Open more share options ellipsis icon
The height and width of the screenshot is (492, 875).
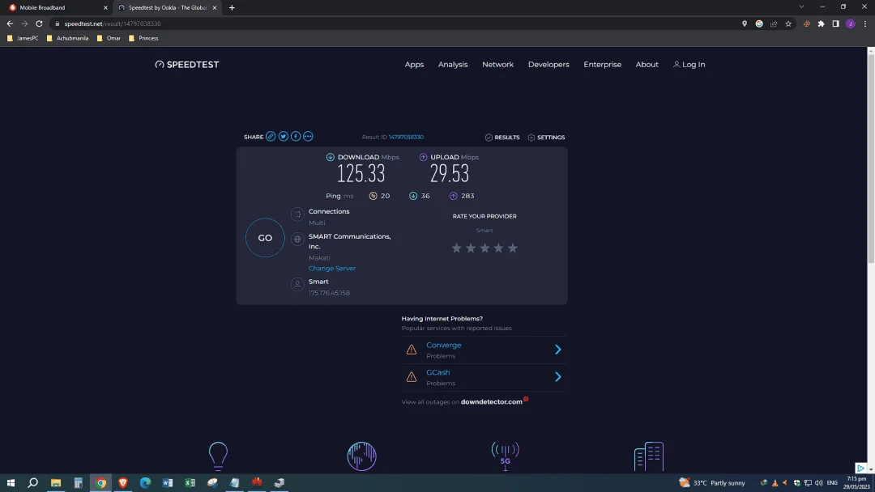308,137
